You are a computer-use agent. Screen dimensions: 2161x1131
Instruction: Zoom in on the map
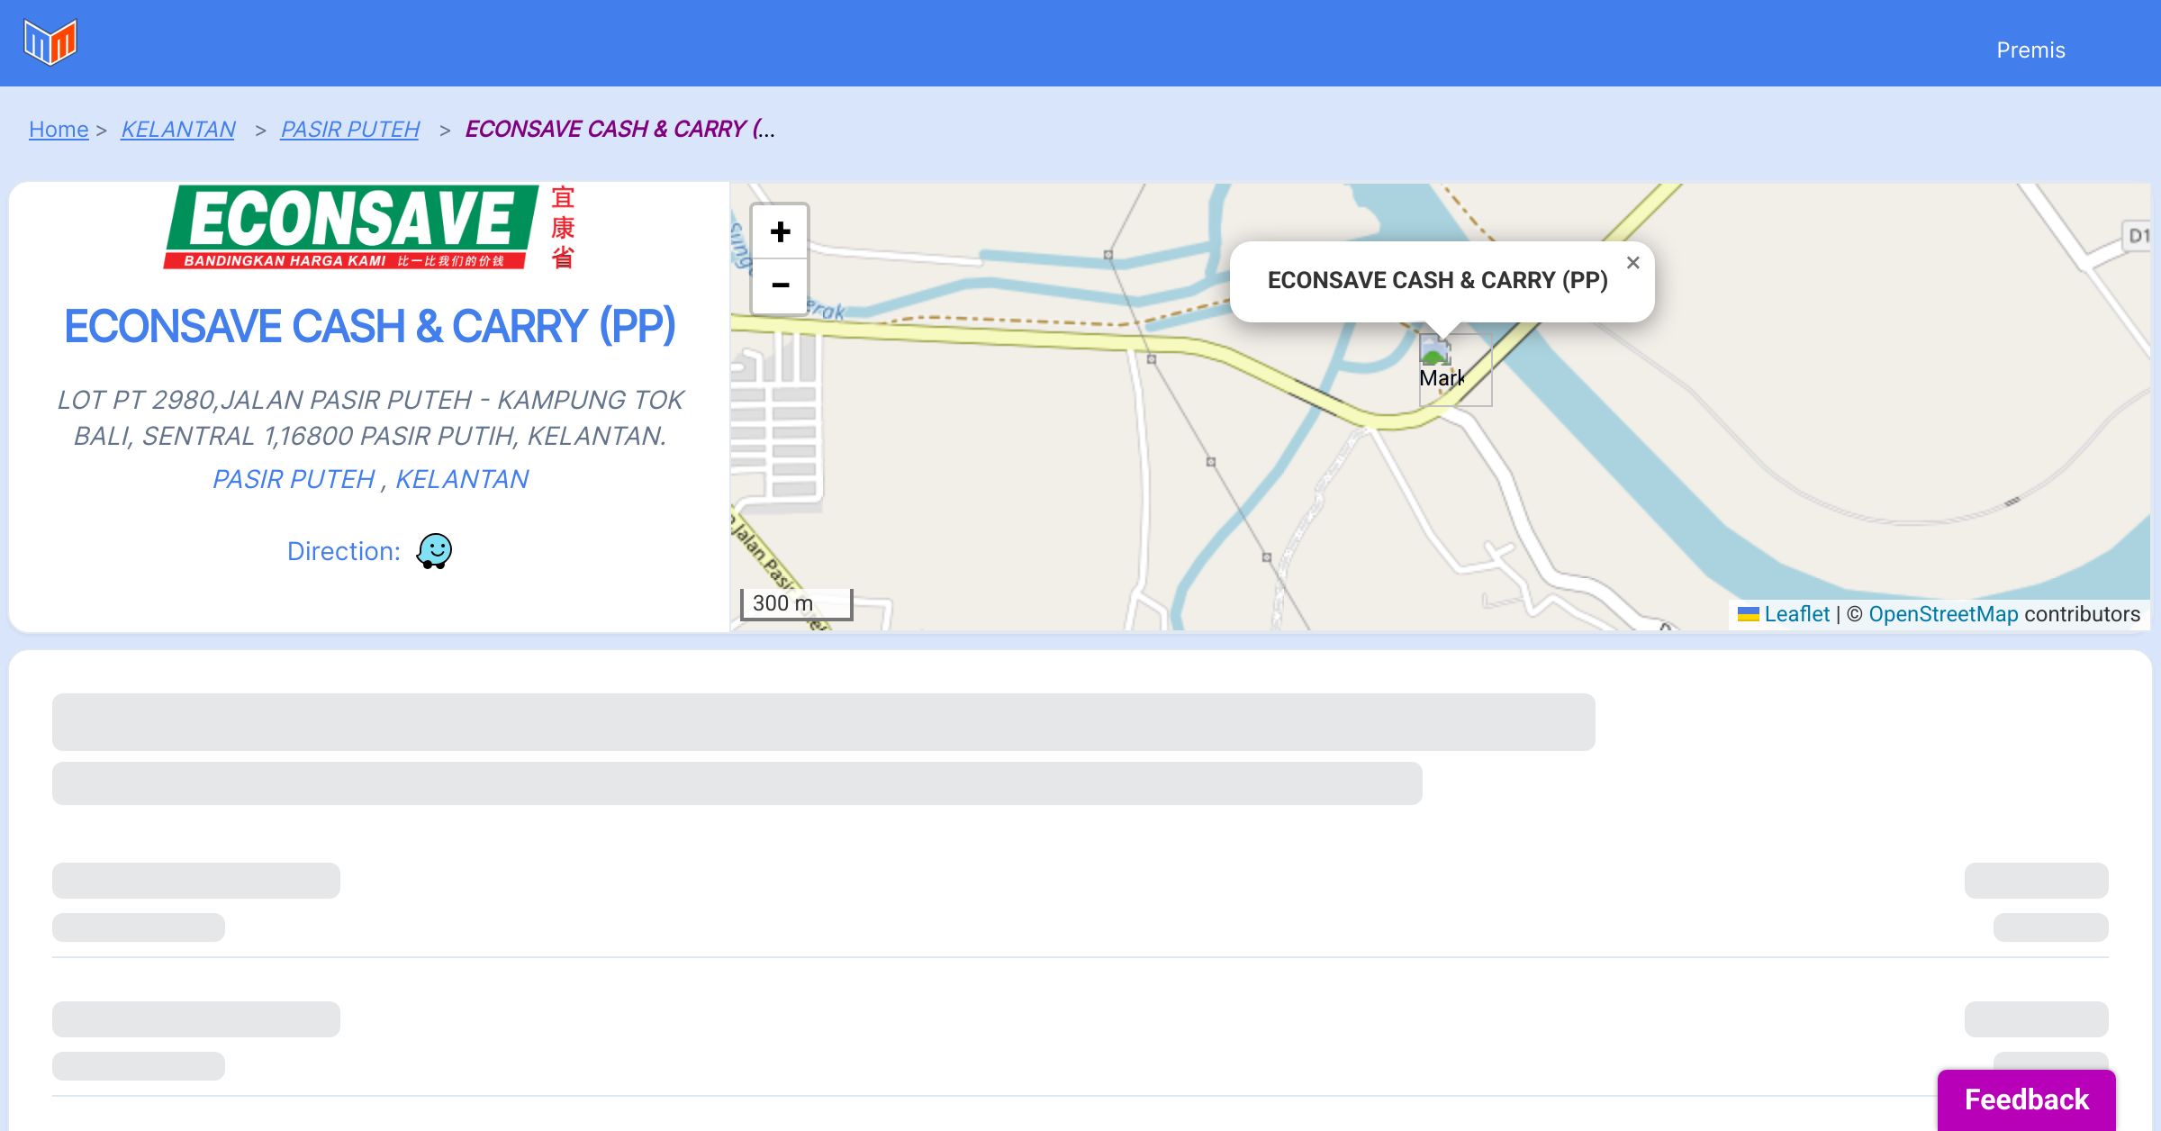coord(780,232)
